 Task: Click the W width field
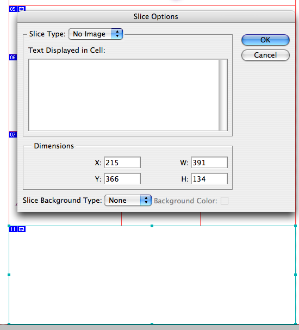[x=209, y=162]
